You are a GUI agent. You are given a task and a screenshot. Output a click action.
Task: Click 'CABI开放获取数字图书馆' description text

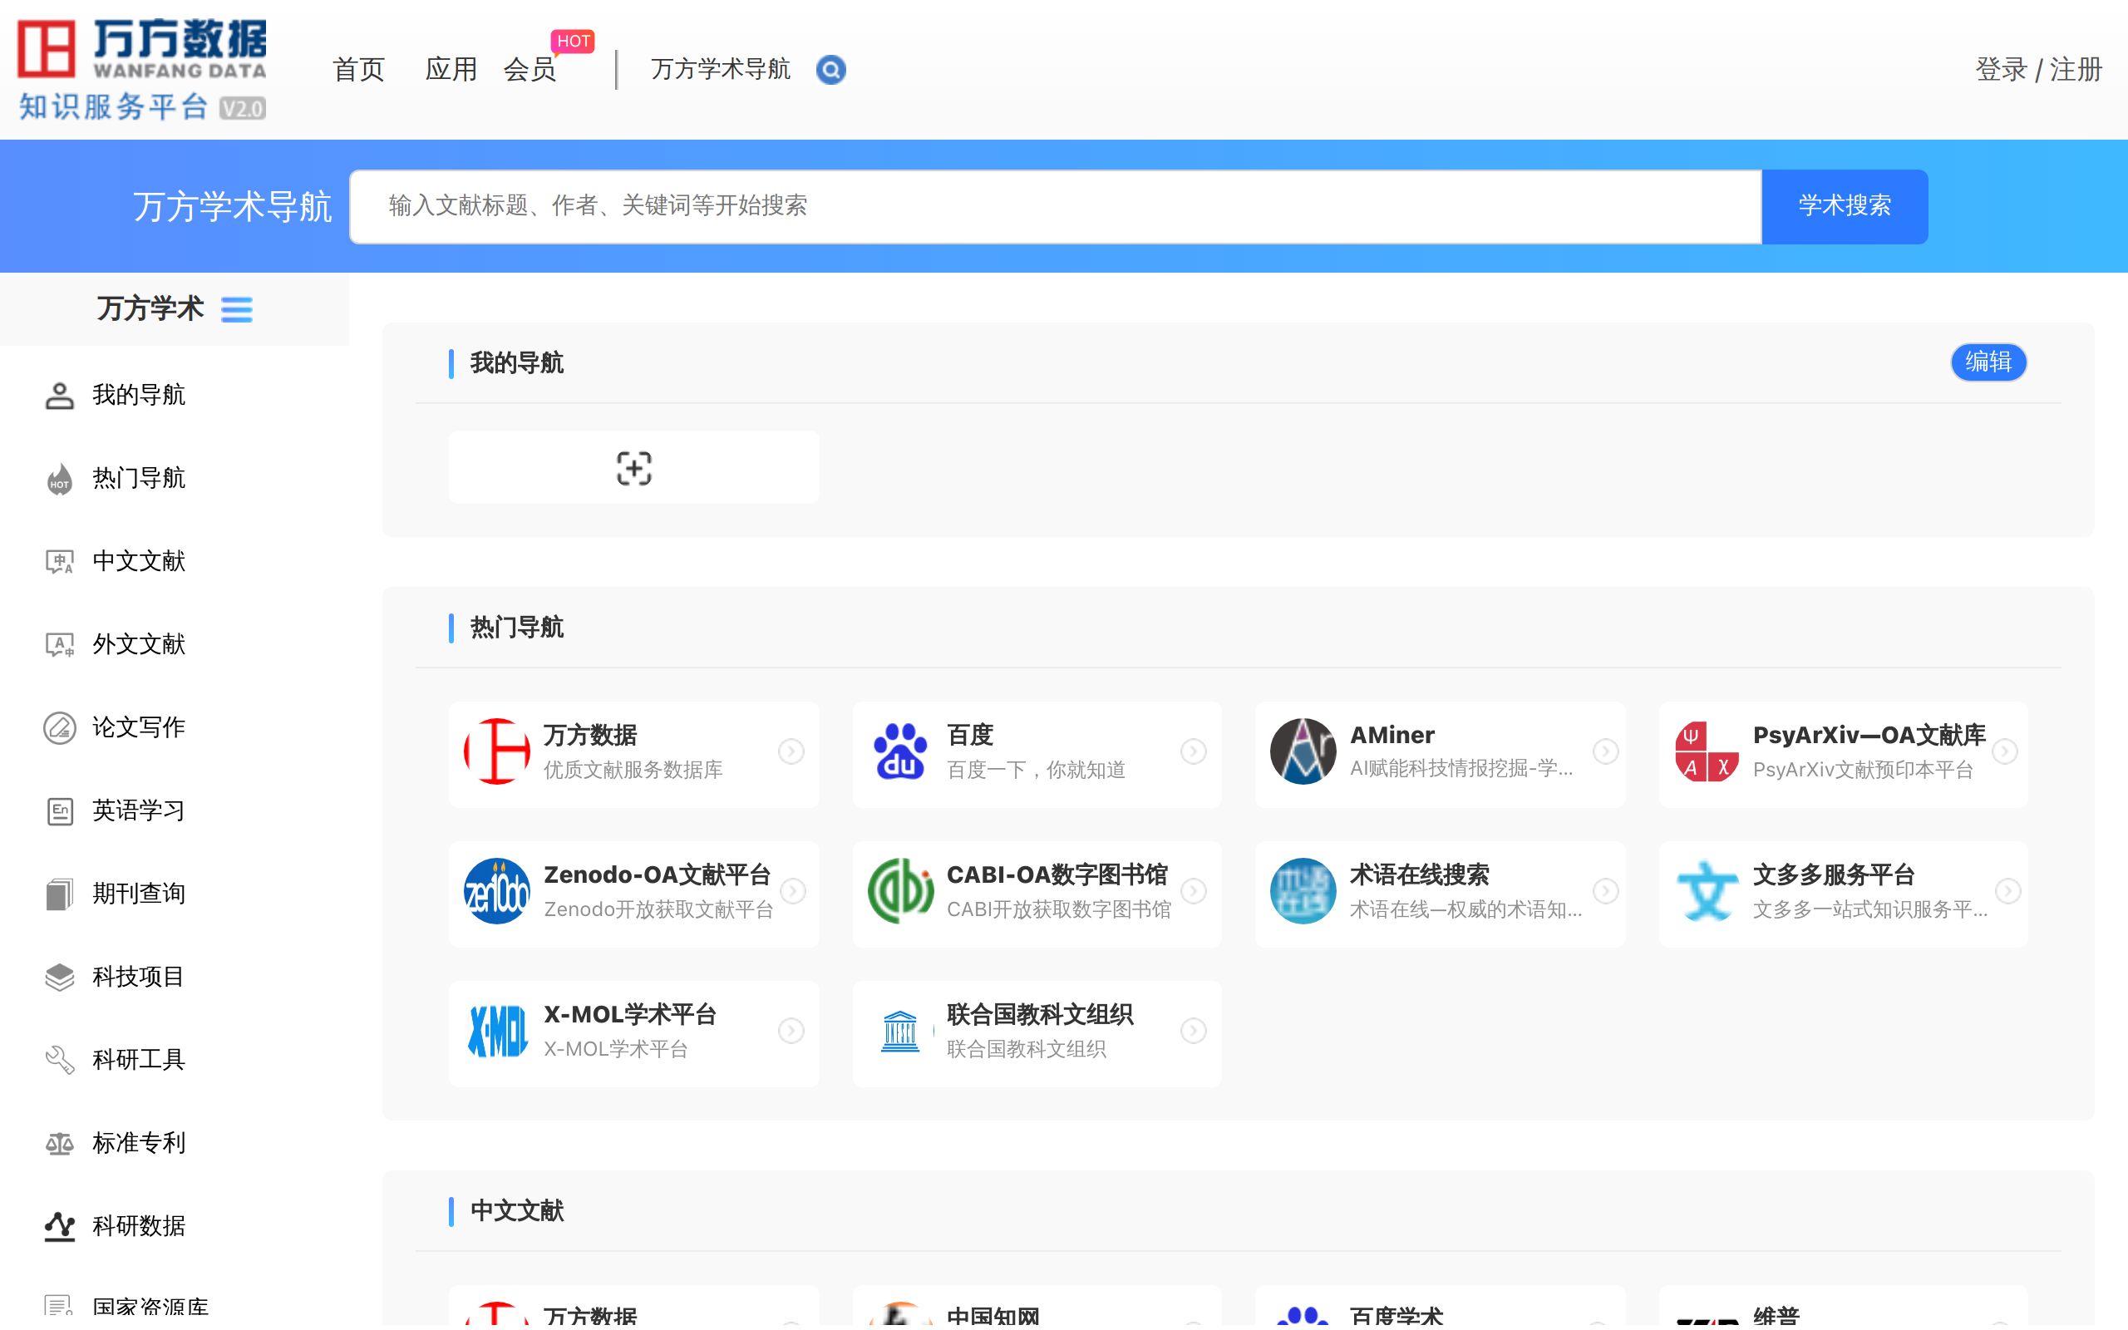coord(1059,909)
